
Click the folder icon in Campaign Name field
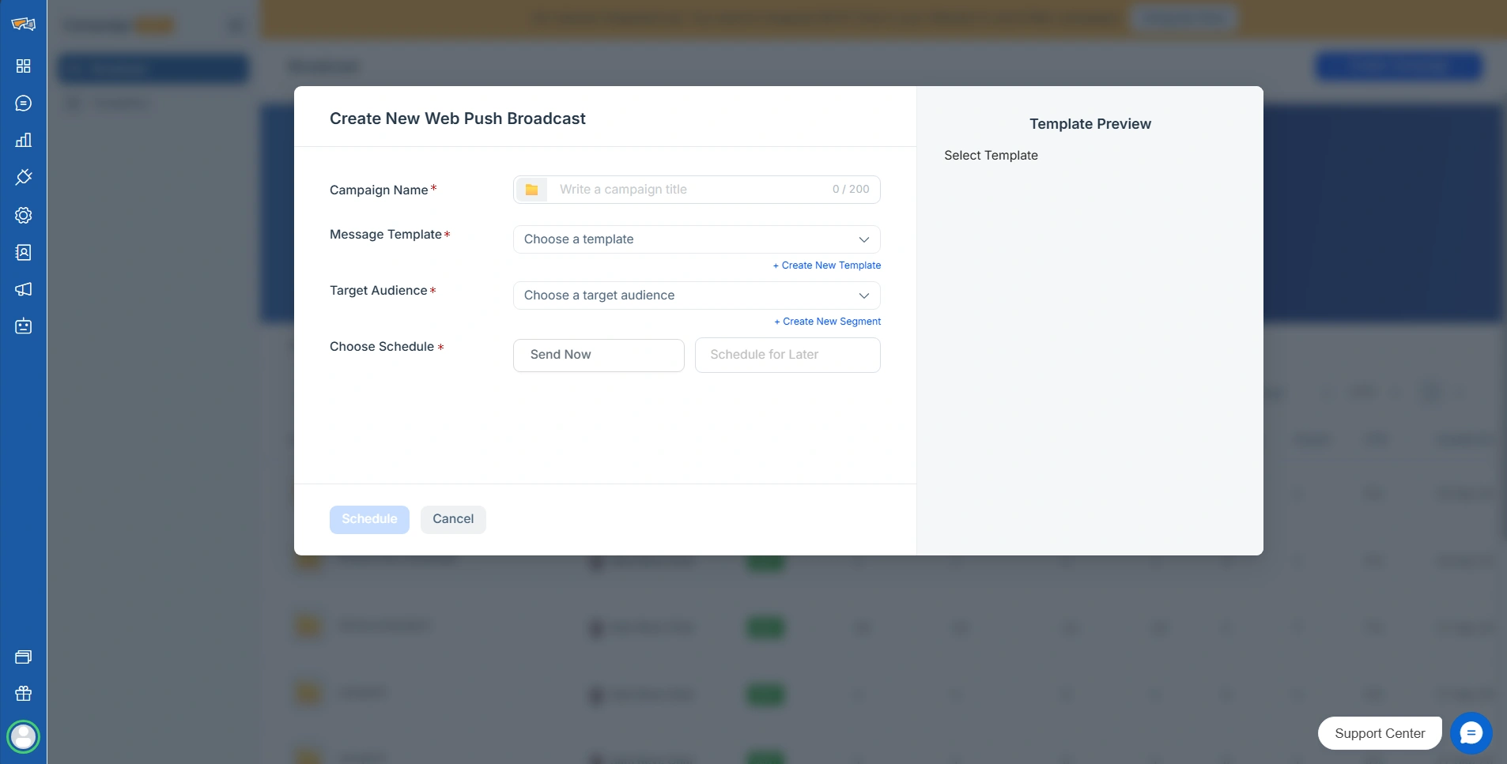coord(531,190)
